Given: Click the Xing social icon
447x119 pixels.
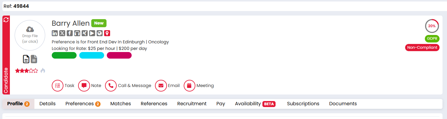Looking at the screenshot, I should pos(85,33).
